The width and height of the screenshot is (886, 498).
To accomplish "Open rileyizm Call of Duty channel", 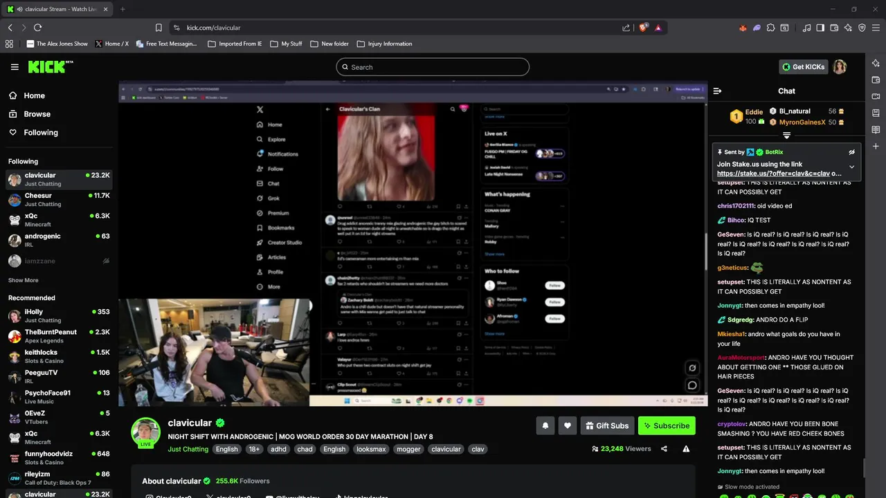I will point(59,478).
